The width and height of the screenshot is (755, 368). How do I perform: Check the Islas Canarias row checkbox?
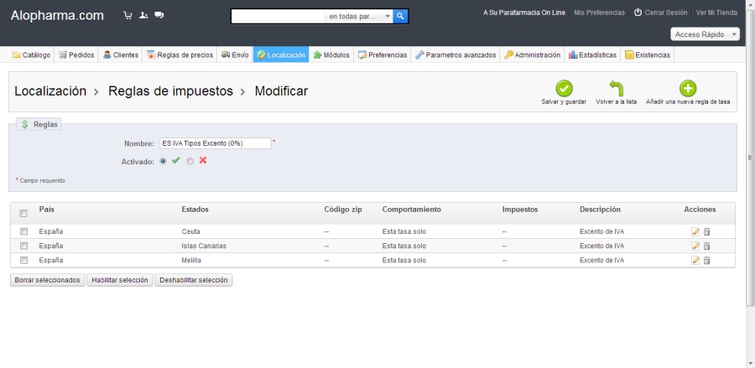23,246
